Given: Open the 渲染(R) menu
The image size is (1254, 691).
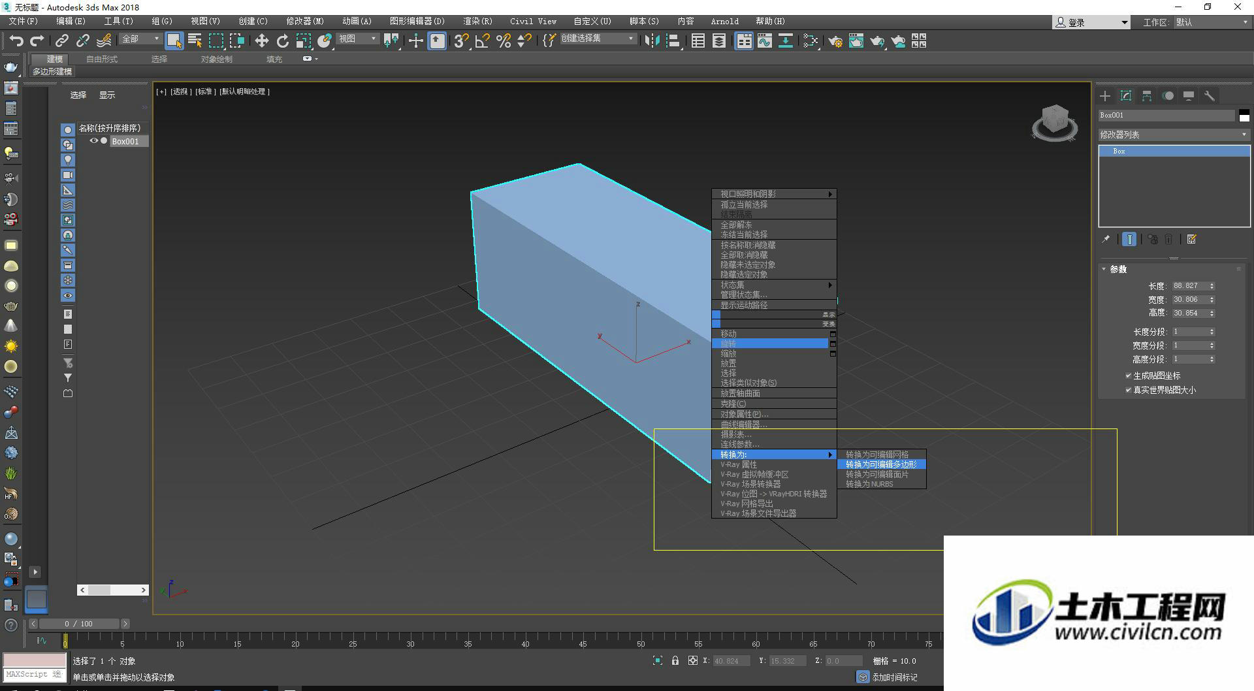Looking at the screenshot, I should coord(478,22).
